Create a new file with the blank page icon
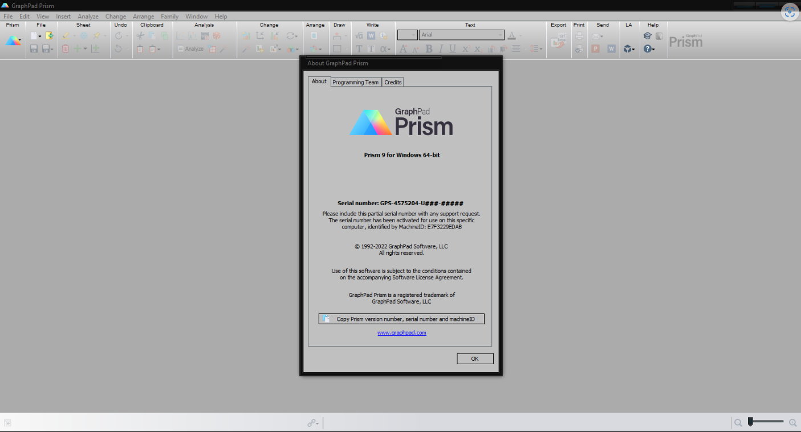Screen dimensions: 801x432 [34, 35]
